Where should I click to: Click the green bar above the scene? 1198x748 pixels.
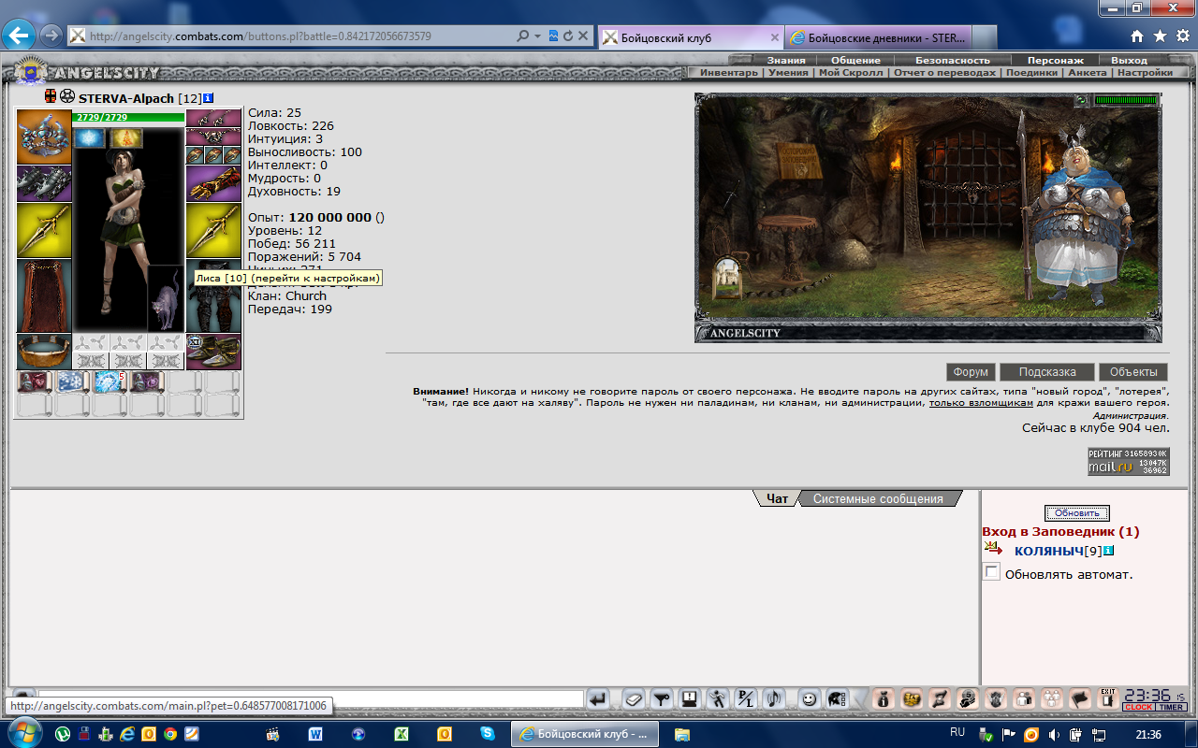pyautogui.click(x=1126, y=100)
